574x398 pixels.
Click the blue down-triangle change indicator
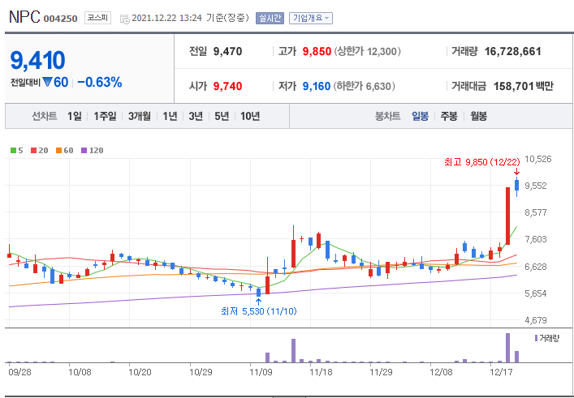tap(47, 82)
